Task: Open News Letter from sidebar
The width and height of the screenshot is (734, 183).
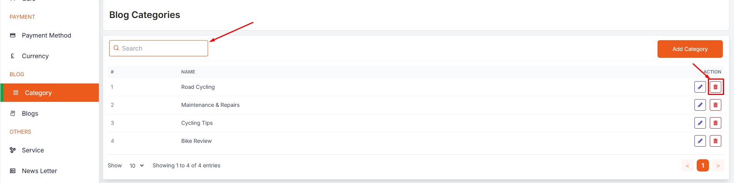Action: point(39,171)
